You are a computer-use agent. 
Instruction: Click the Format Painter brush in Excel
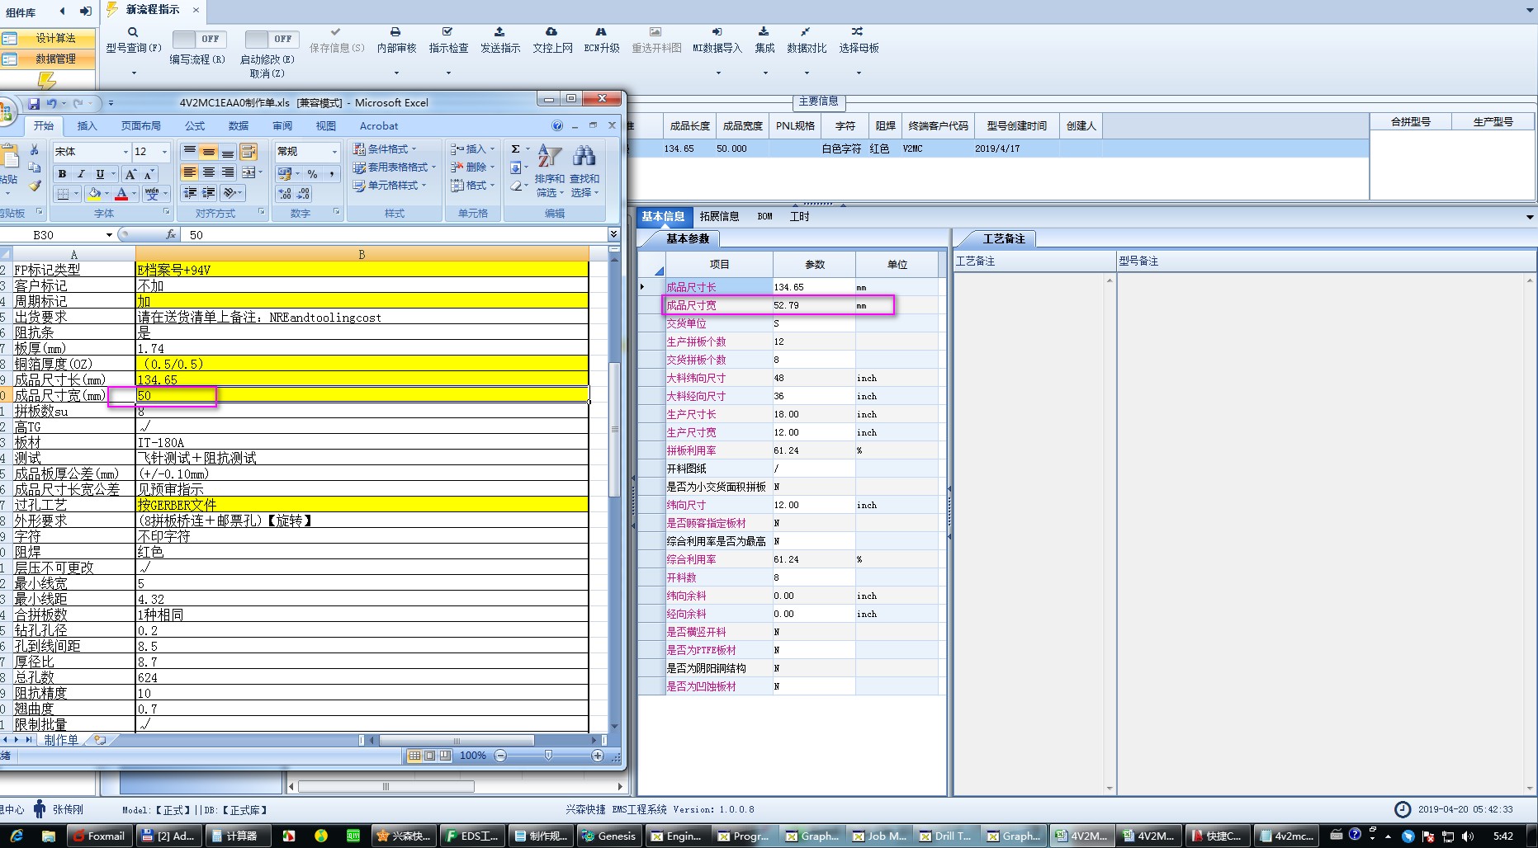(x=34, y=186)
